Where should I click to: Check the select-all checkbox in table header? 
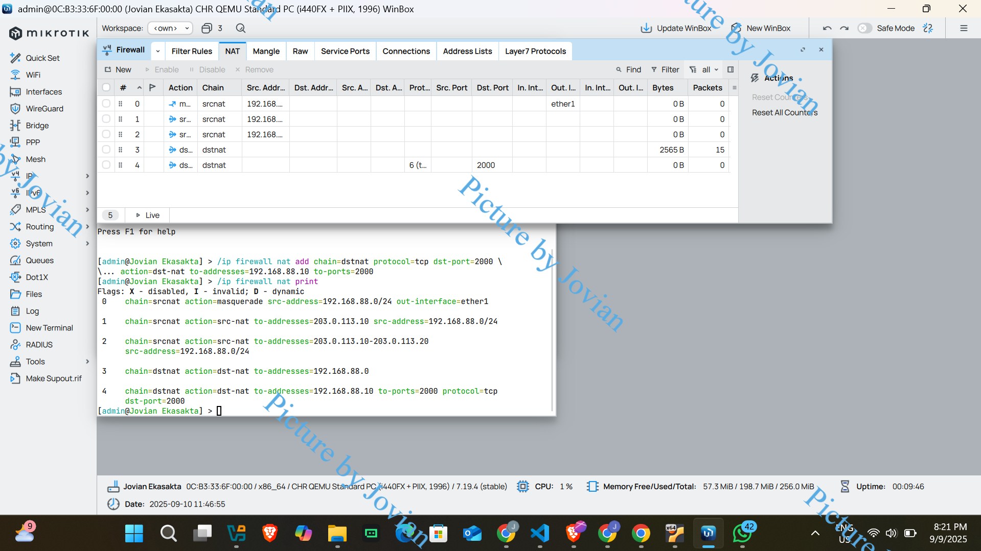[x=106, y=88]
